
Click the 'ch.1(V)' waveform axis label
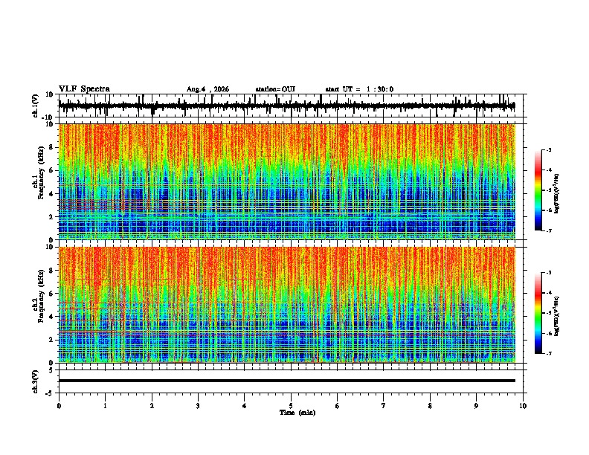pyautogui.click(x=36, y=106)
